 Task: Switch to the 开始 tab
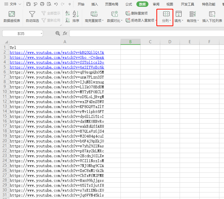[x=81, y=4]
